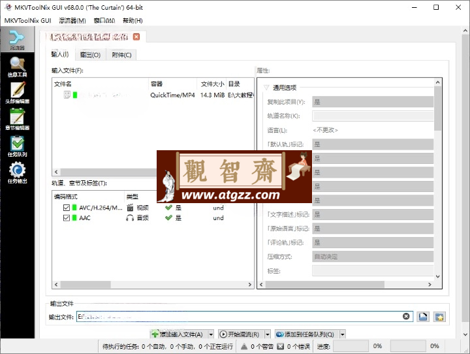Image resolution: width=470 pixels, height=354 pixels.
Task: Click the warnings triangle icon in status bar
Action: click(244, 347)
